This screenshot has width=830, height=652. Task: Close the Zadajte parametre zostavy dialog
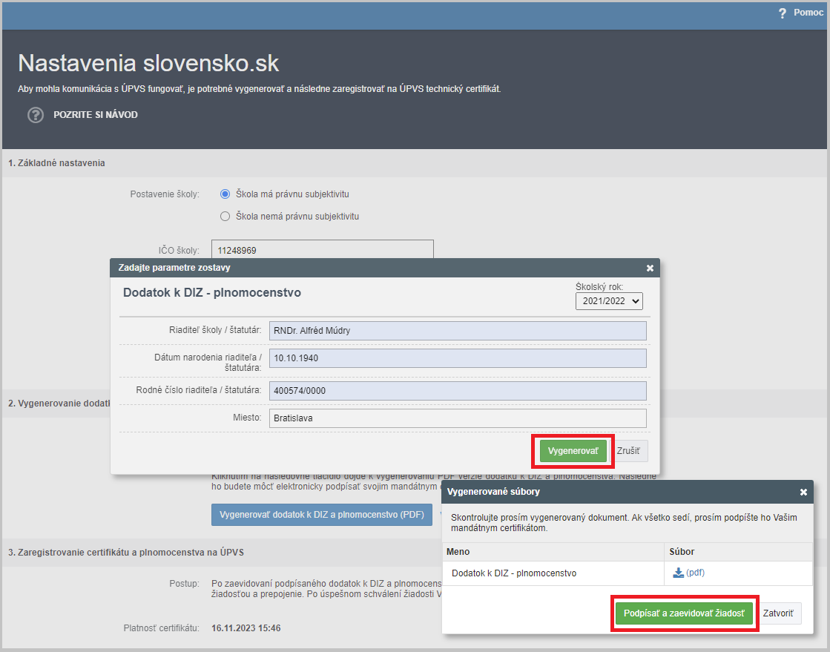tap(650, 268)
